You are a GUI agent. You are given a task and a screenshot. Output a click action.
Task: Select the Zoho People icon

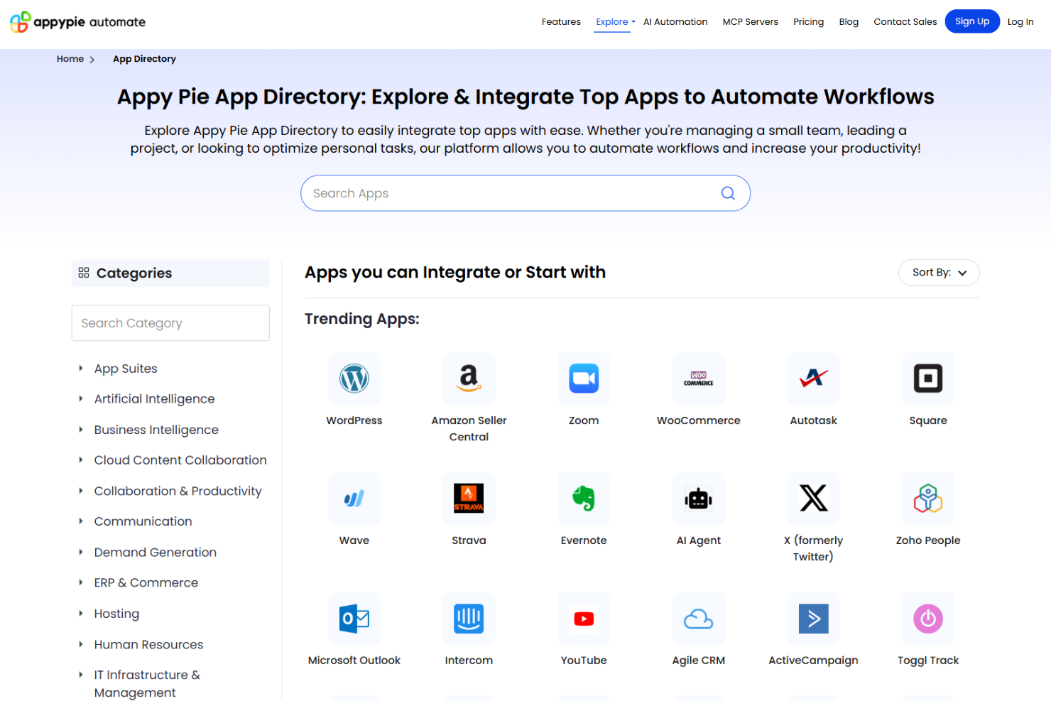coord(928,499)
